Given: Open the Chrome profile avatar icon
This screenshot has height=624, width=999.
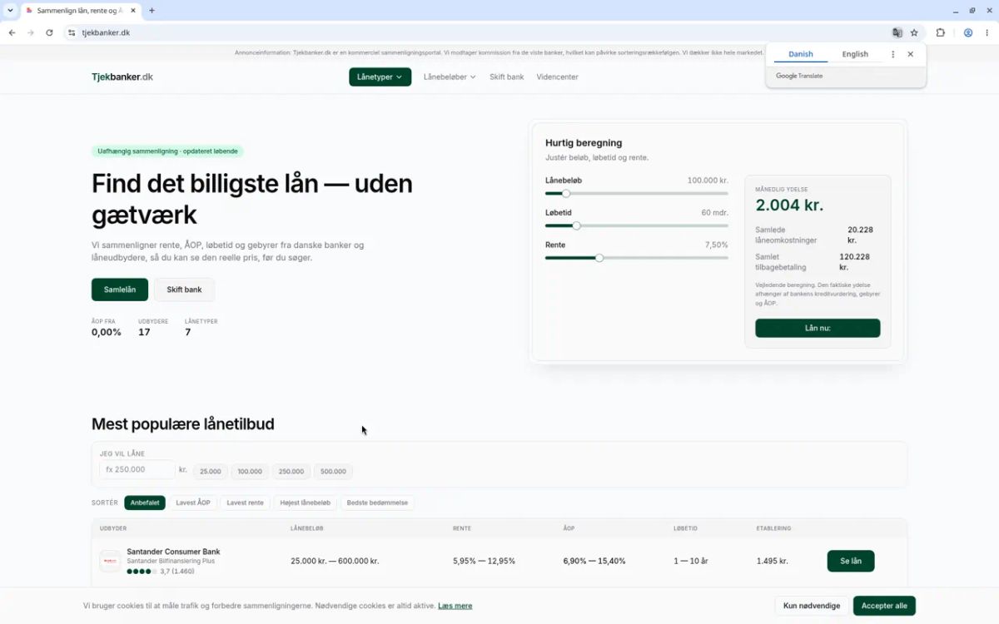Looking at the screenshot, I should tap(968, 32).
